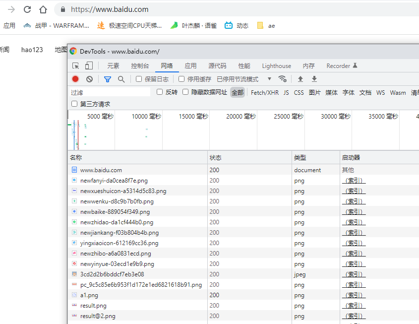Go to the browser home page icon
The image size is (419, 324).
point(43,9)
